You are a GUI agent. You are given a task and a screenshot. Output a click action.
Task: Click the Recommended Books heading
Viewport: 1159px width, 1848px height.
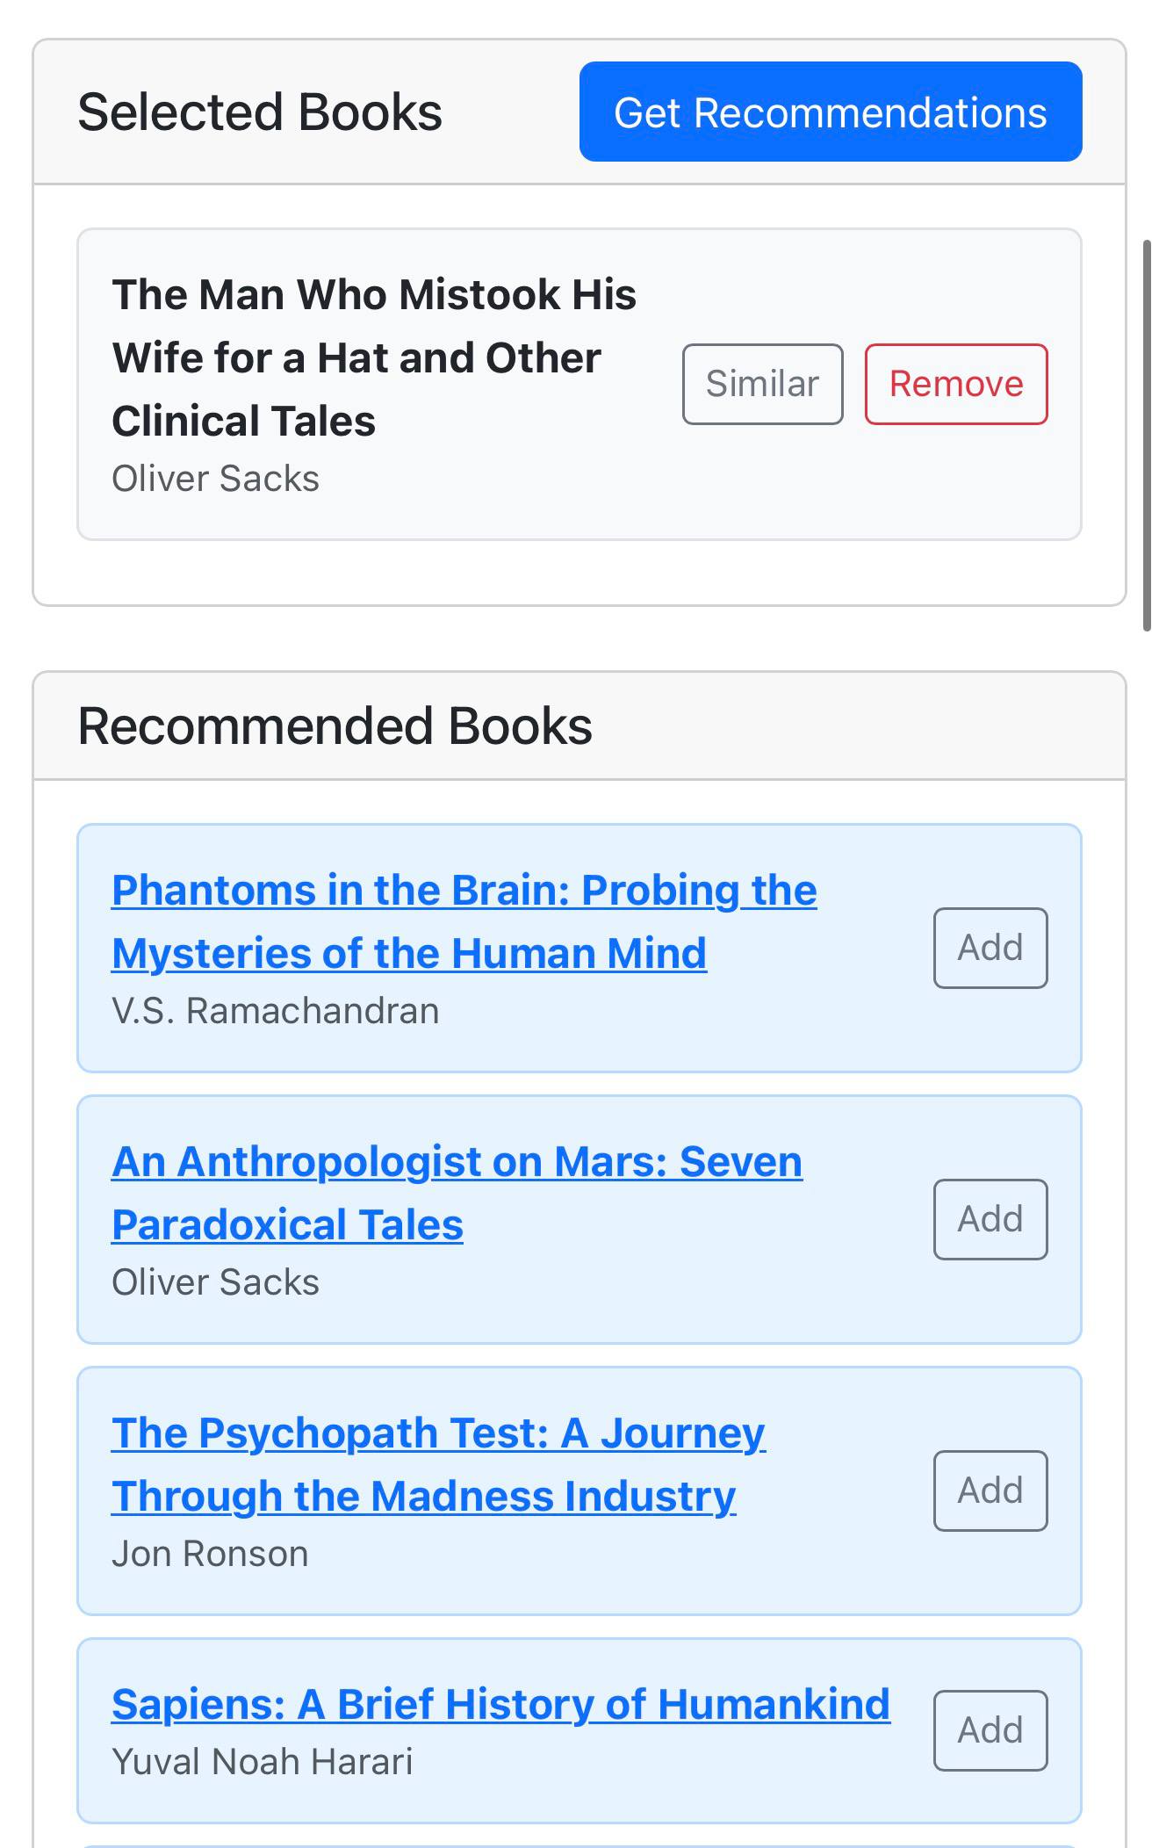tap(335, 726)
